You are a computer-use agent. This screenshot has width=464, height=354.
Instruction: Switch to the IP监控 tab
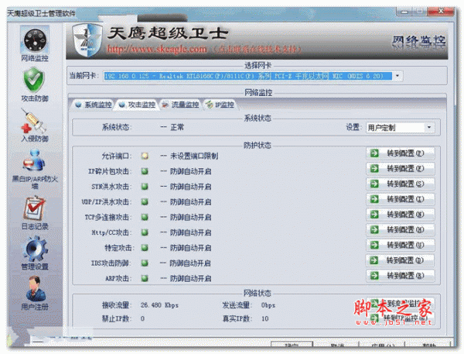[220, 105]
